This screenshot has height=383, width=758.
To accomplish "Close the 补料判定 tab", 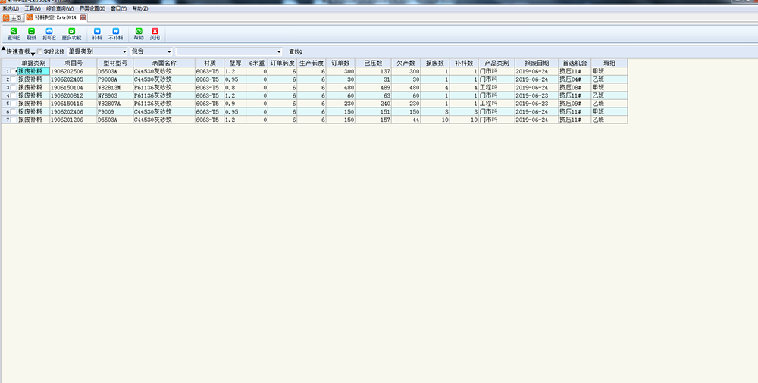I will tap(83, 17).
